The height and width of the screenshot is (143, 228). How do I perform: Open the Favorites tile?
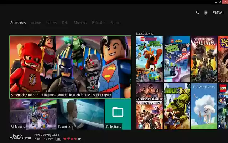tap(81, 114)
